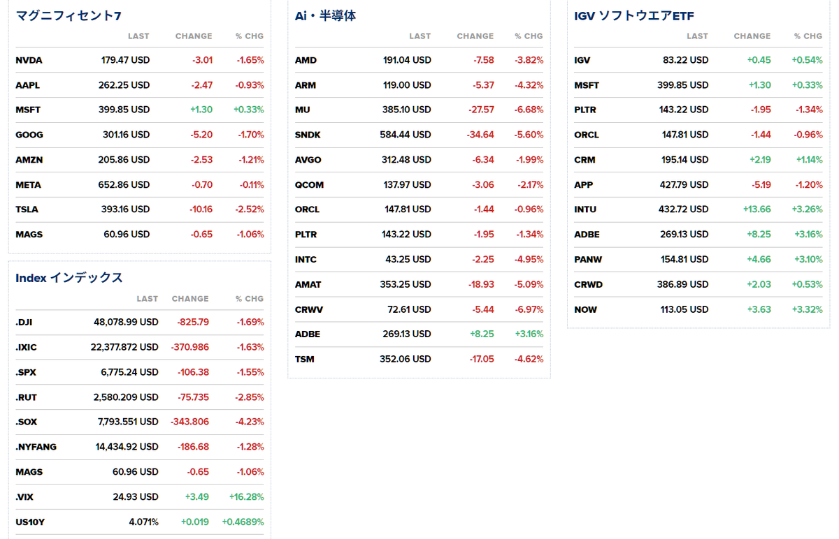Click NOW percent change +3.32%
The image size is (839, 539).
pyautogui.click(x=807, y=309)
